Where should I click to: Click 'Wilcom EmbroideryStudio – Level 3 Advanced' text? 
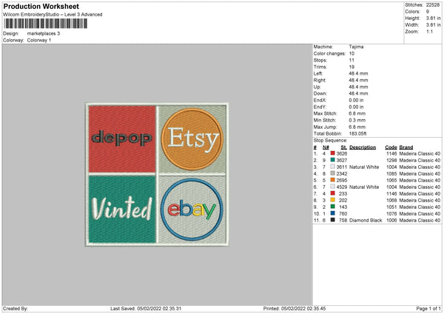(x=53, y=15)
